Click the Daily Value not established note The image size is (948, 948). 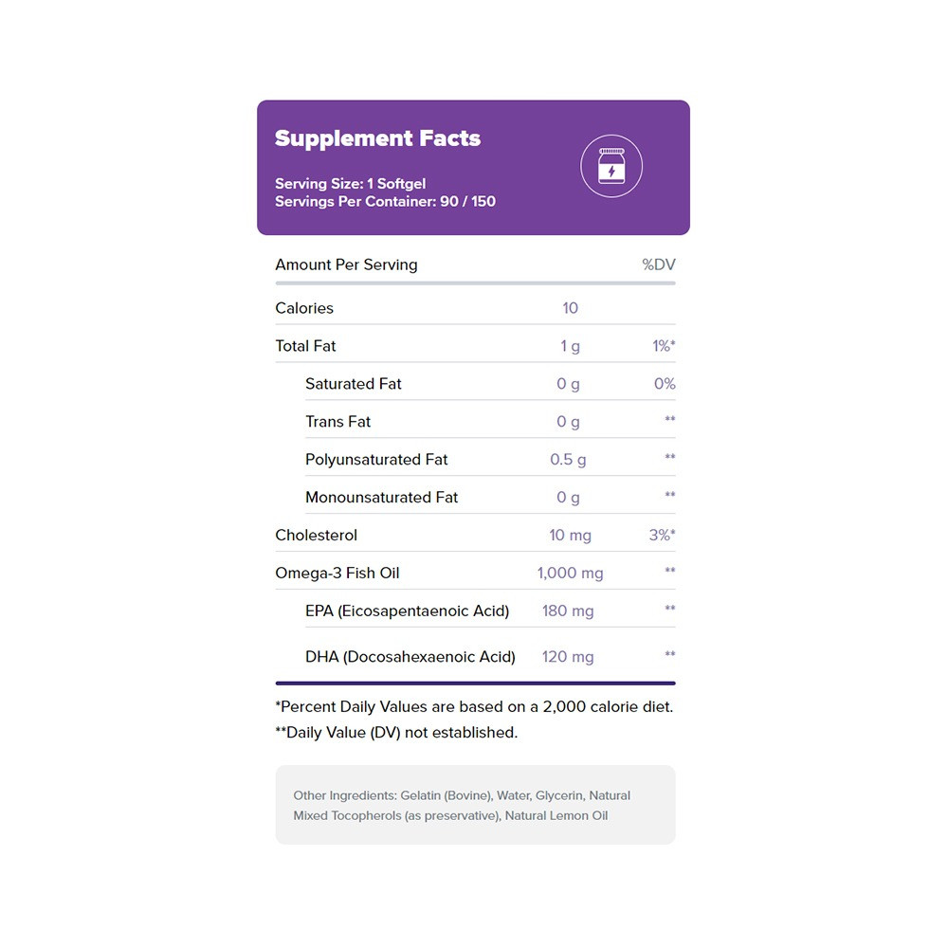[x=396, y=733]
